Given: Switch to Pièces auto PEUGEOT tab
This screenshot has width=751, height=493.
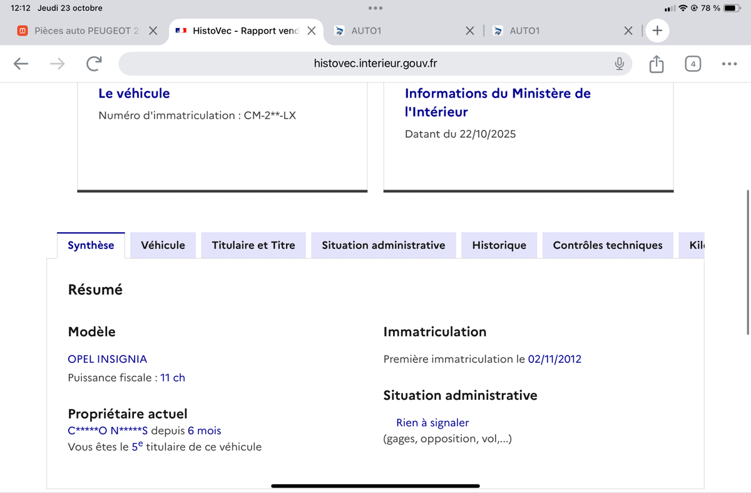Looking at the screenshot, I should 81,31.
